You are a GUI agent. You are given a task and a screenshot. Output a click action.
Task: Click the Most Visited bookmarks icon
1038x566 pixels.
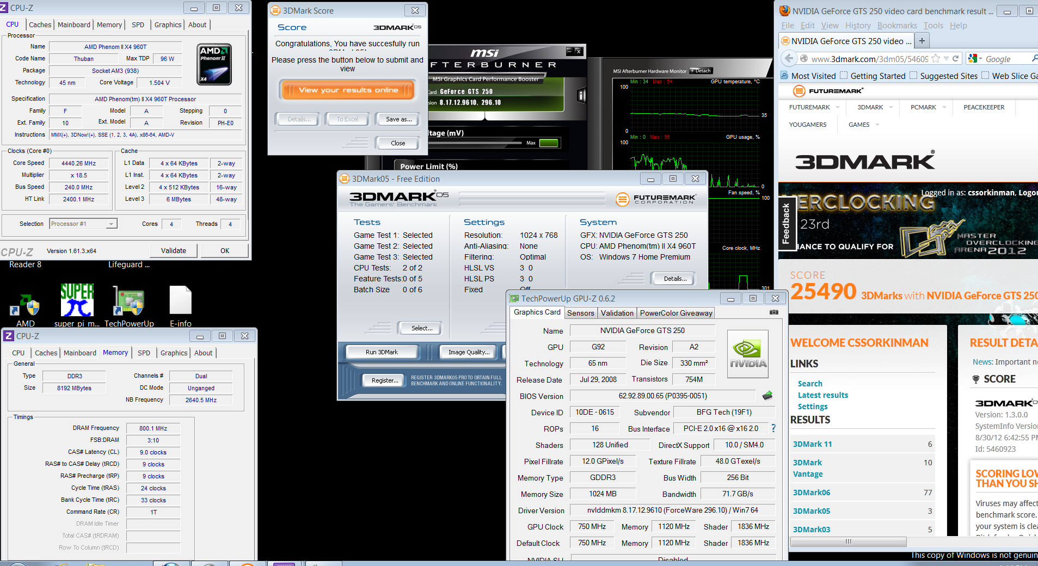[784, 76]
